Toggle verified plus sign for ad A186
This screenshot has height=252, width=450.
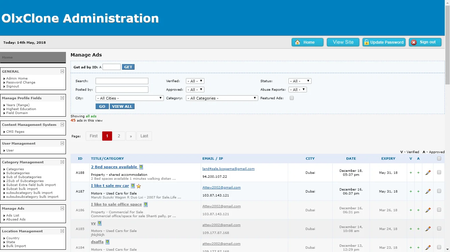click(411, 210)
